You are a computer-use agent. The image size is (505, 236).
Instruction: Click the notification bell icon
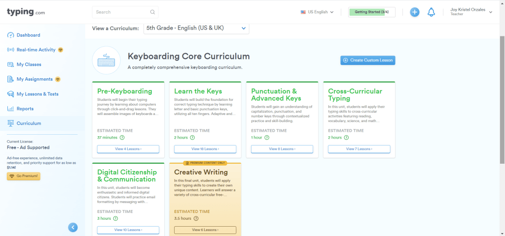(x=431, y=12)
